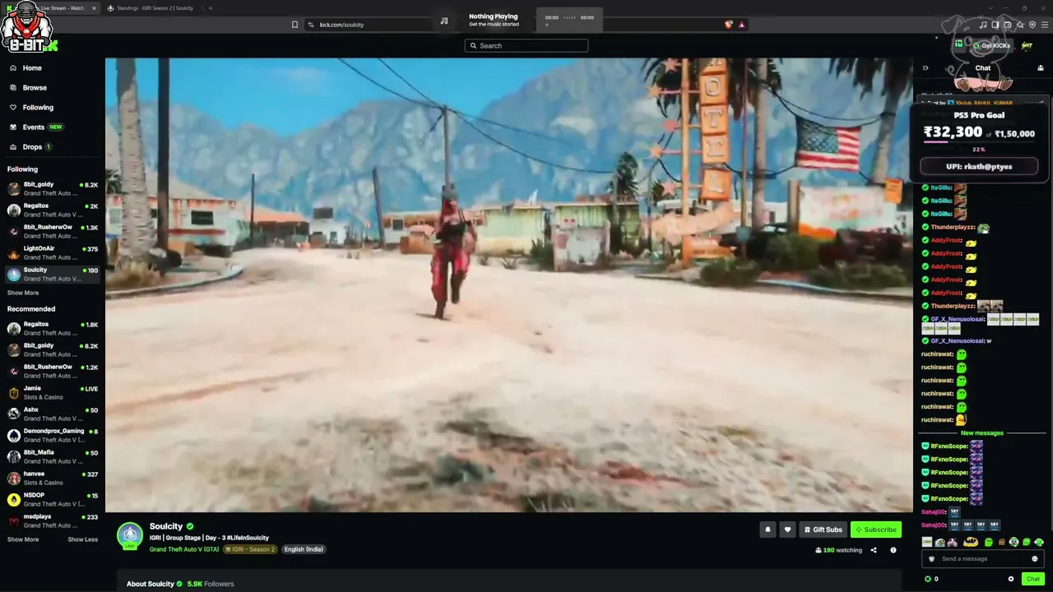Open a new browser tab
The height and width of the screenshot is (592, 1053).
(210, 8)
